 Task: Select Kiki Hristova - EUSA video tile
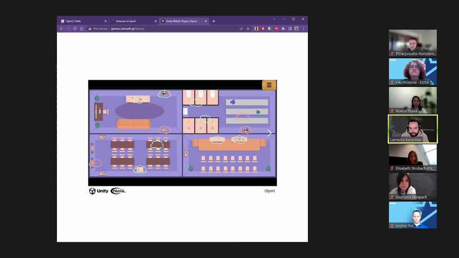coord(412,71)
